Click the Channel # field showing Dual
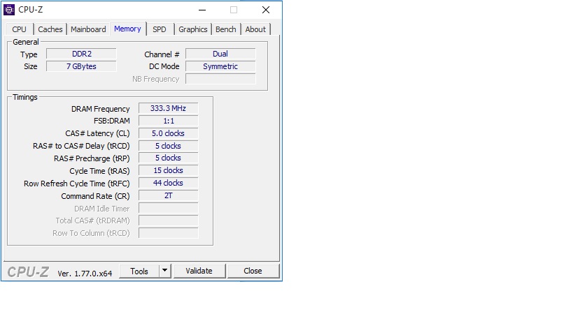 click(220, 54)
